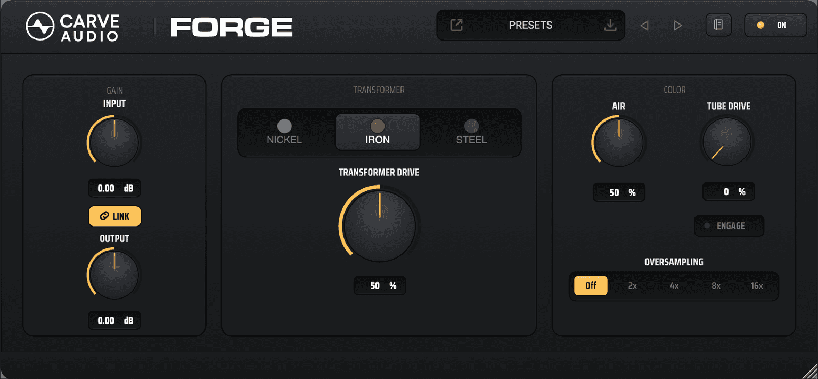
Task: Click the OVERSAMPLING label
Action: 674,262
